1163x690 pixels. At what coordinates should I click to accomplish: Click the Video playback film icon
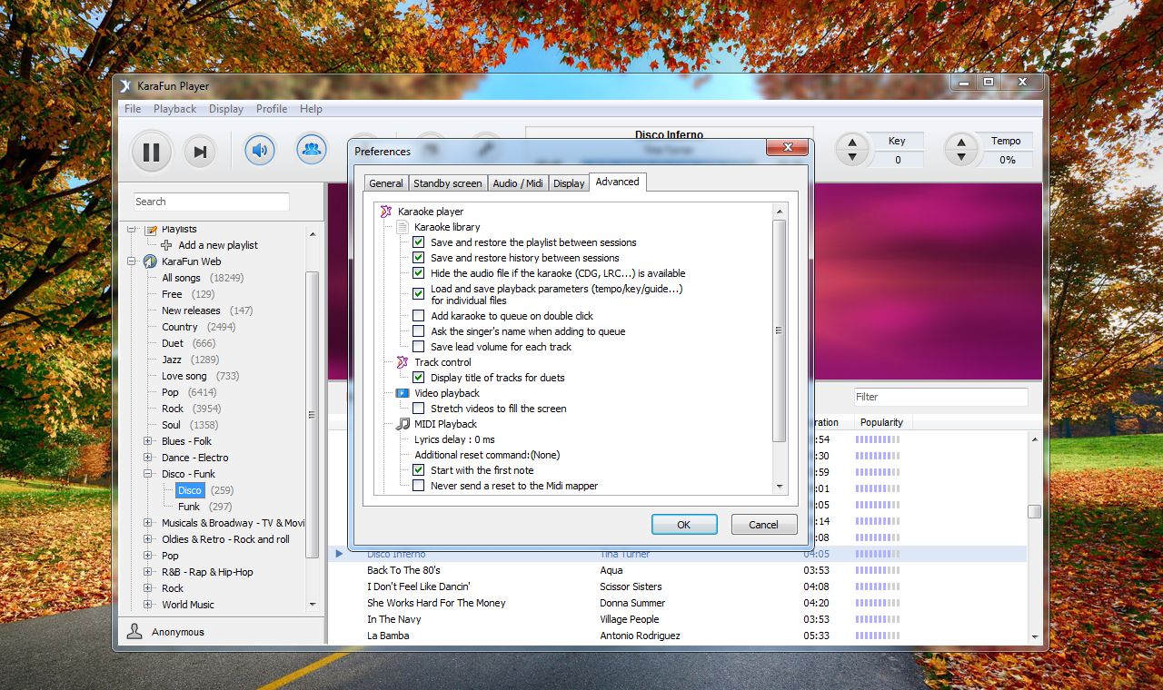pyautogui.click(x=403, y=393)
